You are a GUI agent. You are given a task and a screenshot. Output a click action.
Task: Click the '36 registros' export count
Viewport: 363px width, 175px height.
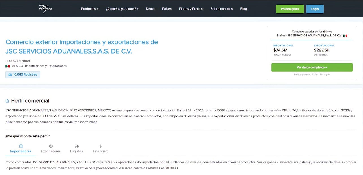click(321, 55)
